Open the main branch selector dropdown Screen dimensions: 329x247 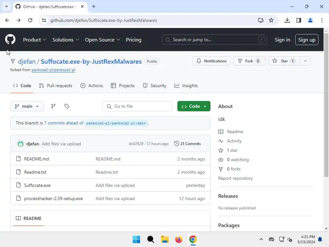27,106
